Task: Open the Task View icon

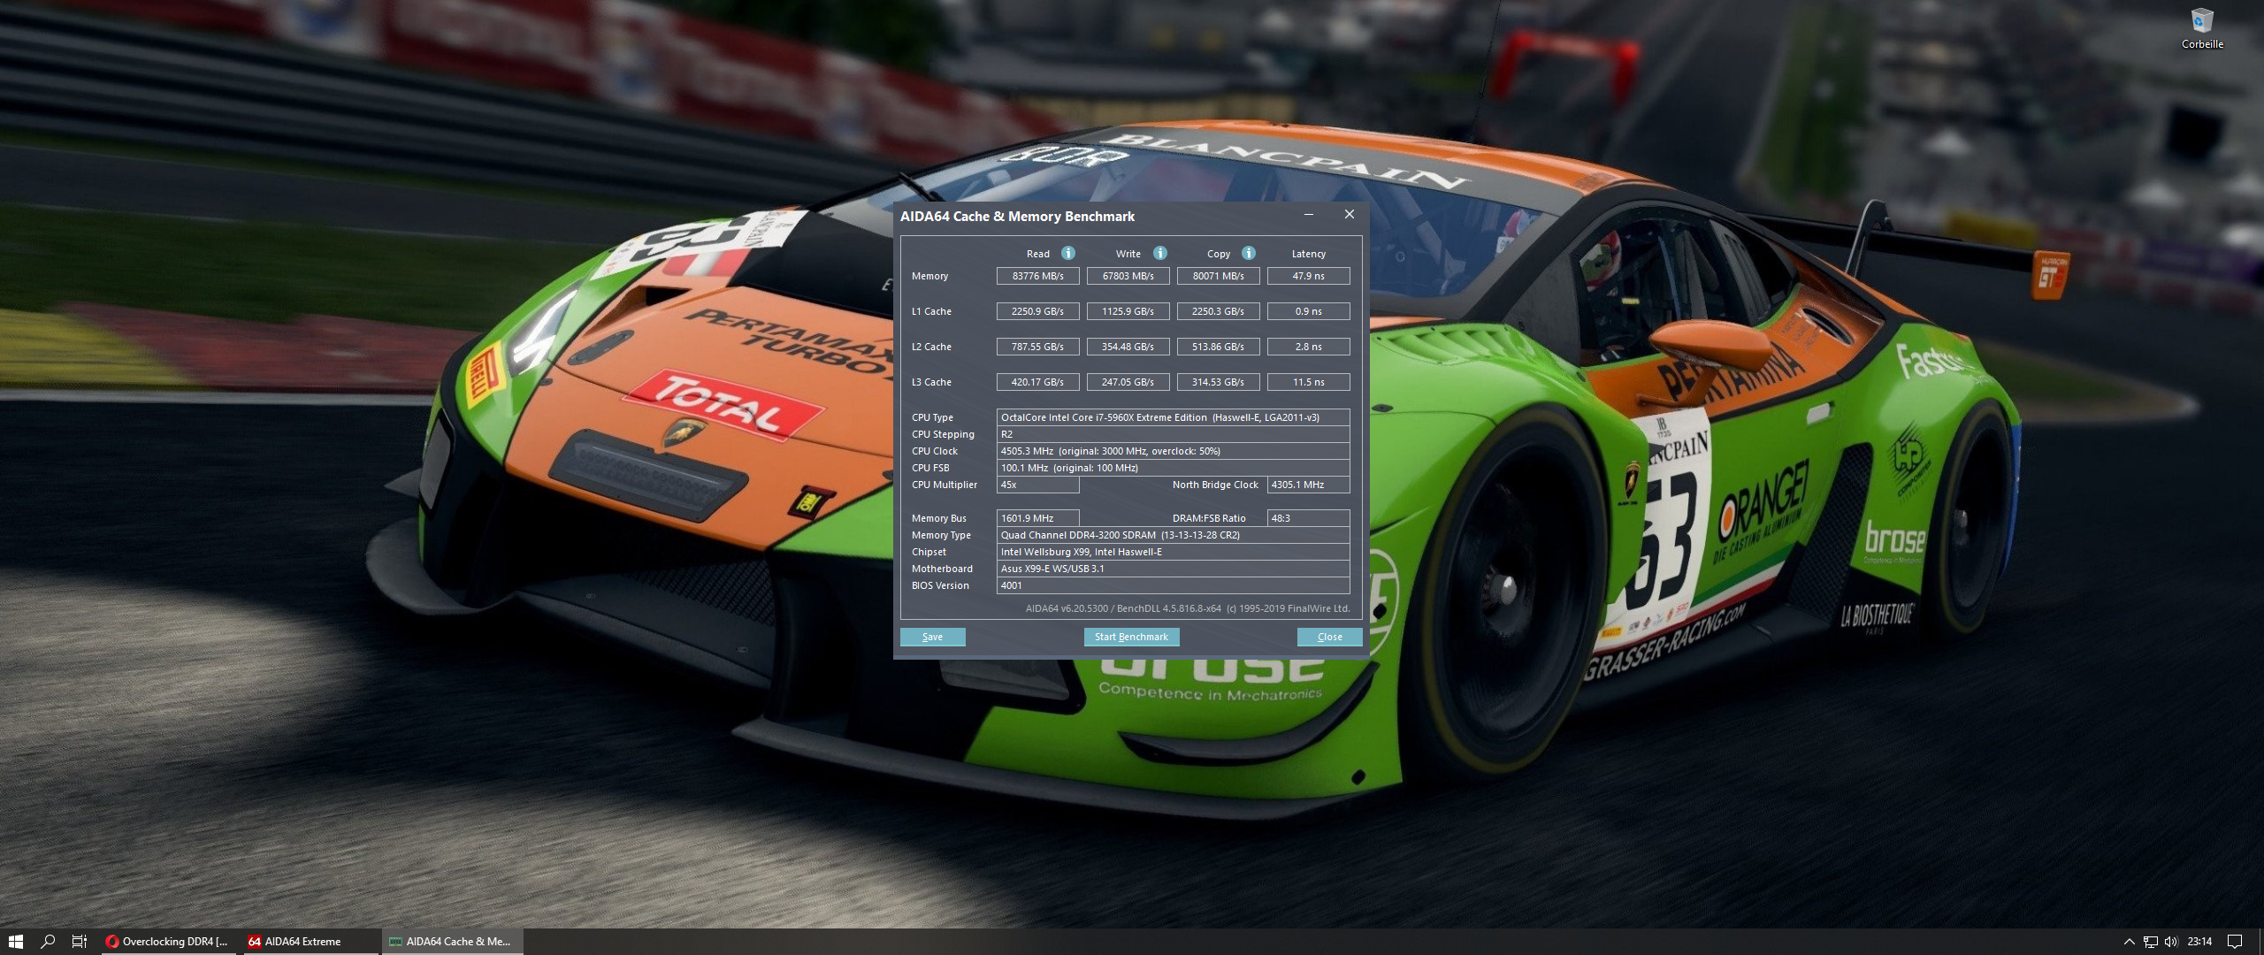Action: [x=80, y=942]
